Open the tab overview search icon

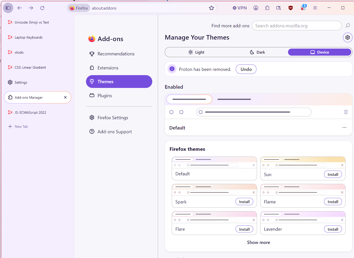(x=278, y=8)
